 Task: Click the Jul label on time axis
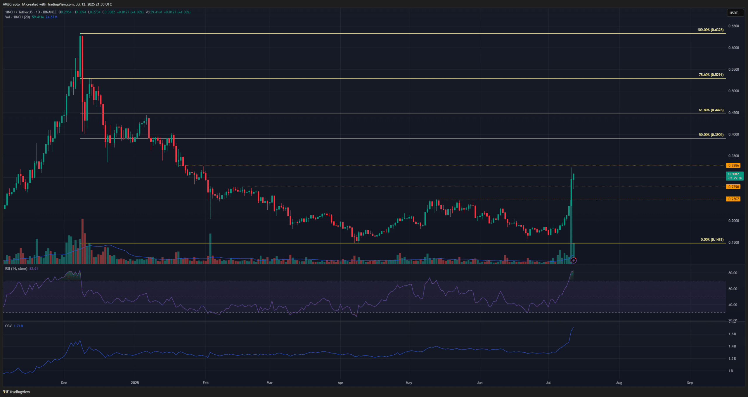click(548, 383)
